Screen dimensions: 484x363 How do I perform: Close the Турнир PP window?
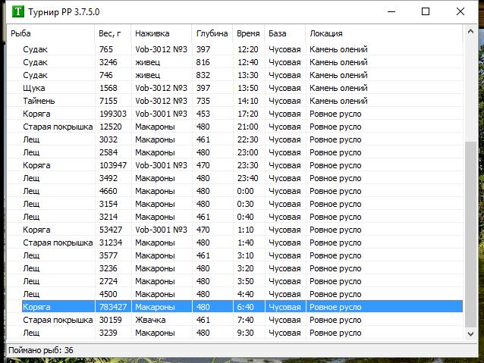pos(460,11)
